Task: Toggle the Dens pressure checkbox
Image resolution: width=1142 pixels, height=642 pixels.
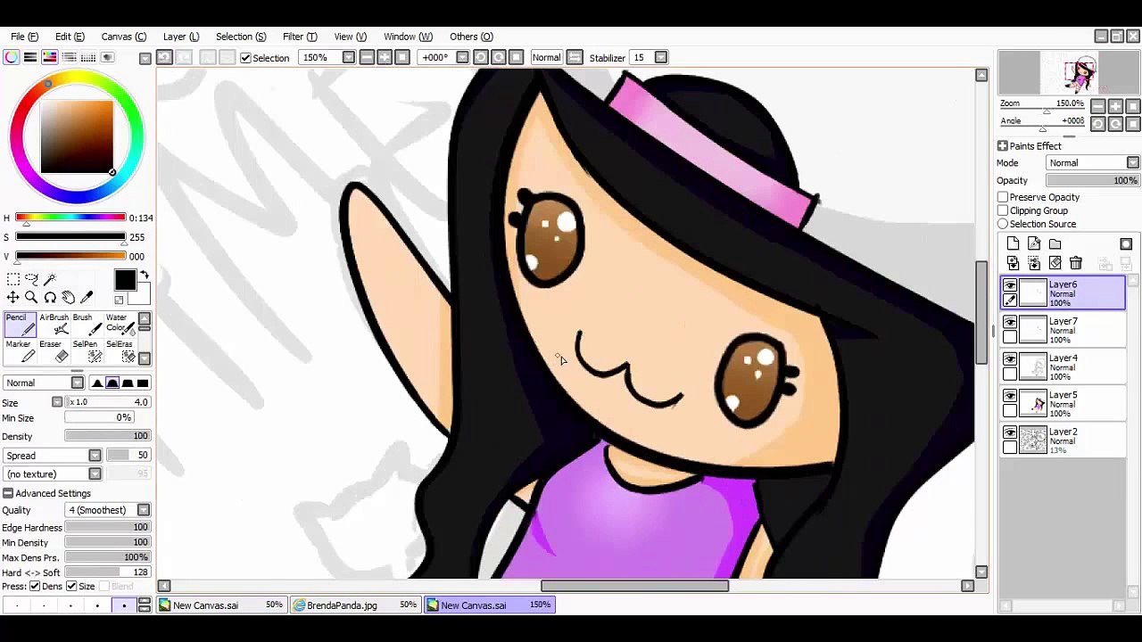Action: pos(35,586)
